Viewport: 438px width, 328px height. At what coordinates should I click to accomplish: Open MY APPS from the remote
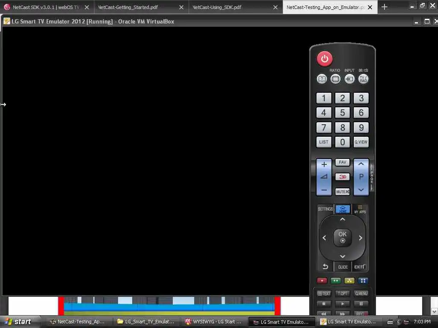360,209
